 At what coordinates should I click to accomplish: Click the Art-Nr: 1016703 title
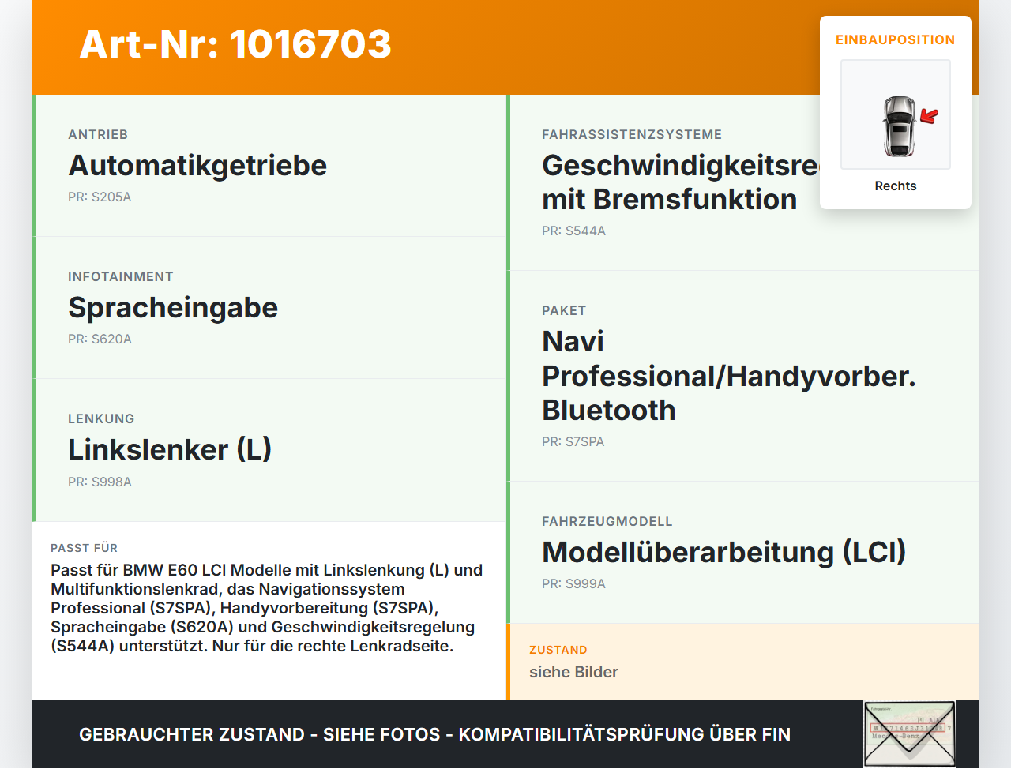pyautogui.click(x=235, y=46)
